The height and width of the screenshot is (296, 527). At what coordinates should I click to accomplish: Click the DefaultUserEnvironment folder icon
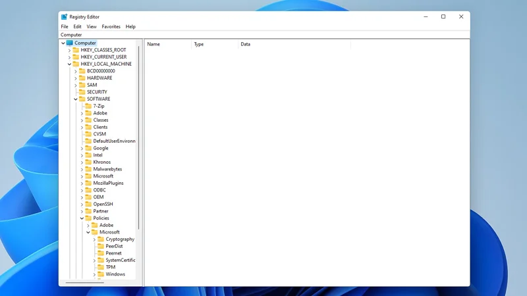click(88, 141)
